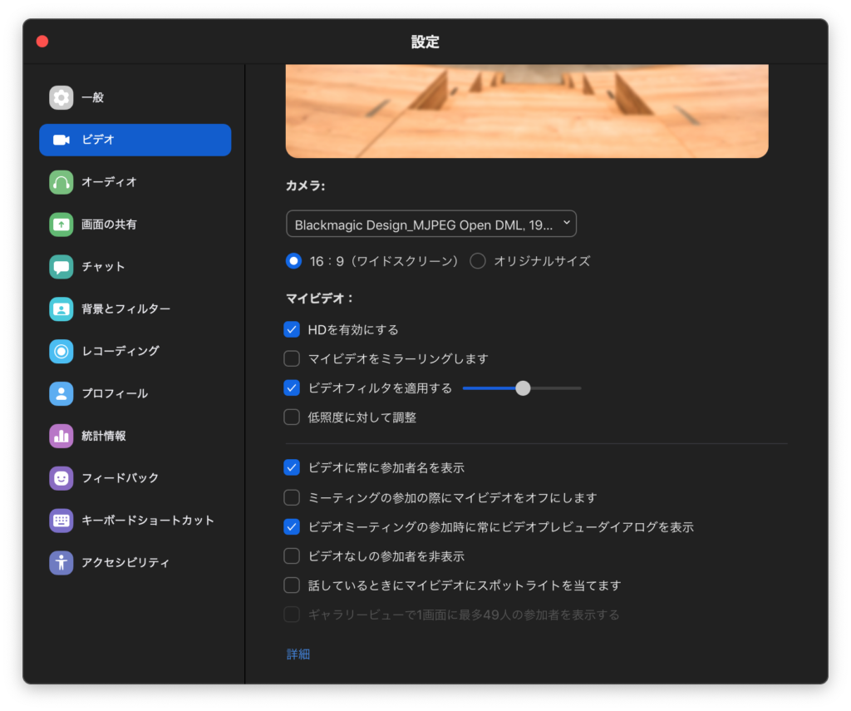Open アクセシビリティ settings
Image resolution: width=851 pixels, height=711 pixels.
point(135,563)
